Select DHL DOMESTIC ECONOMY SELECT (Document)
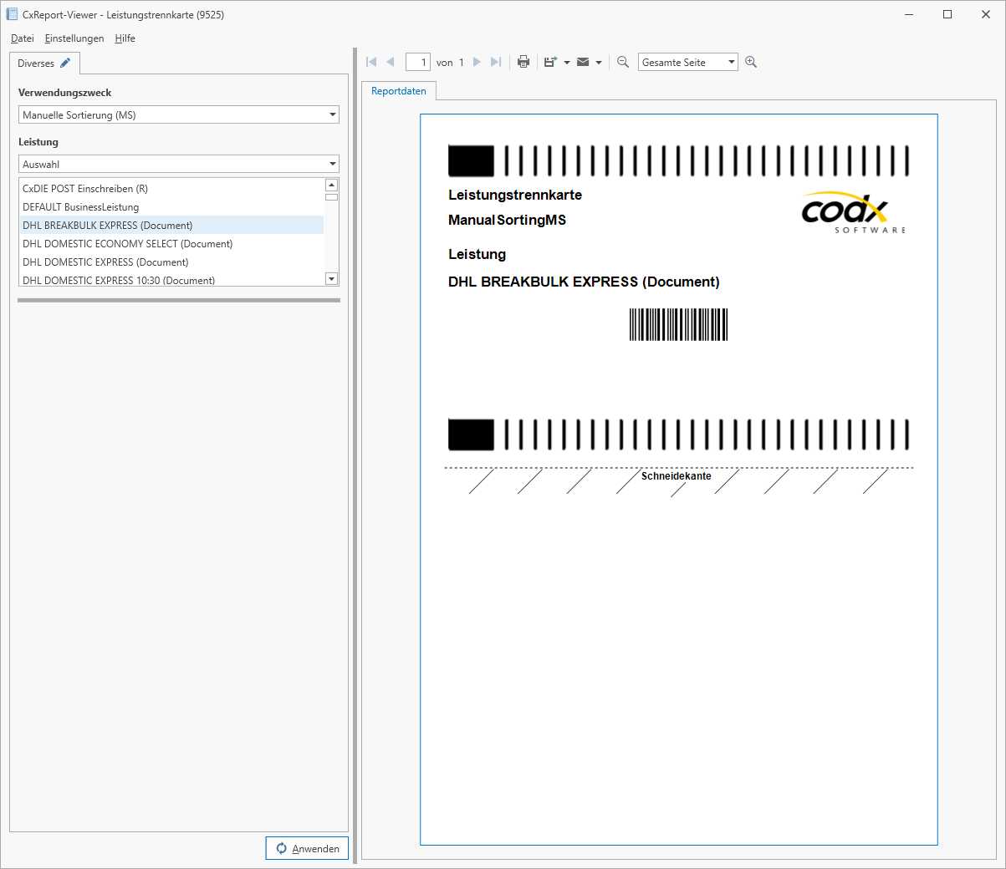 (171, 244)
